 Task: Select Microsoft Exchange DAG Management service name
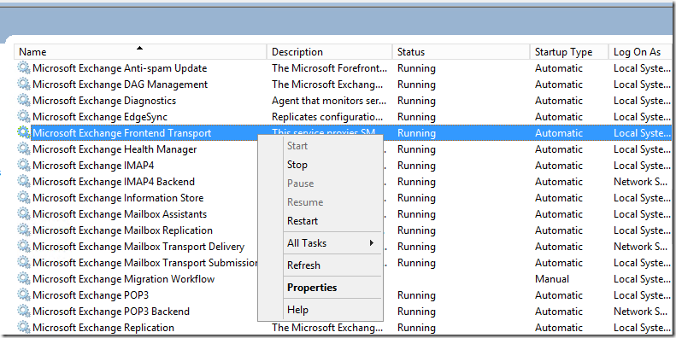click(120, 84)
